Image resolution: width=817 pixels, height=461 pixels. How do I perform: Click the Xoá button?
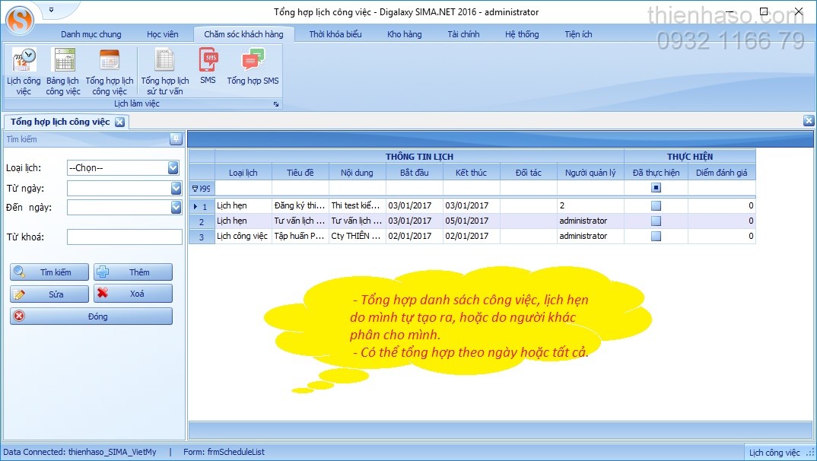133,294
